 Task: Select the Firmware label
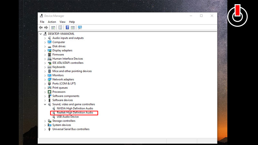(x=58, y=54)
